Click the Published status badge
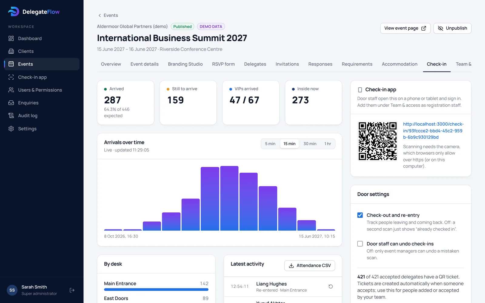 click(182, 27)
